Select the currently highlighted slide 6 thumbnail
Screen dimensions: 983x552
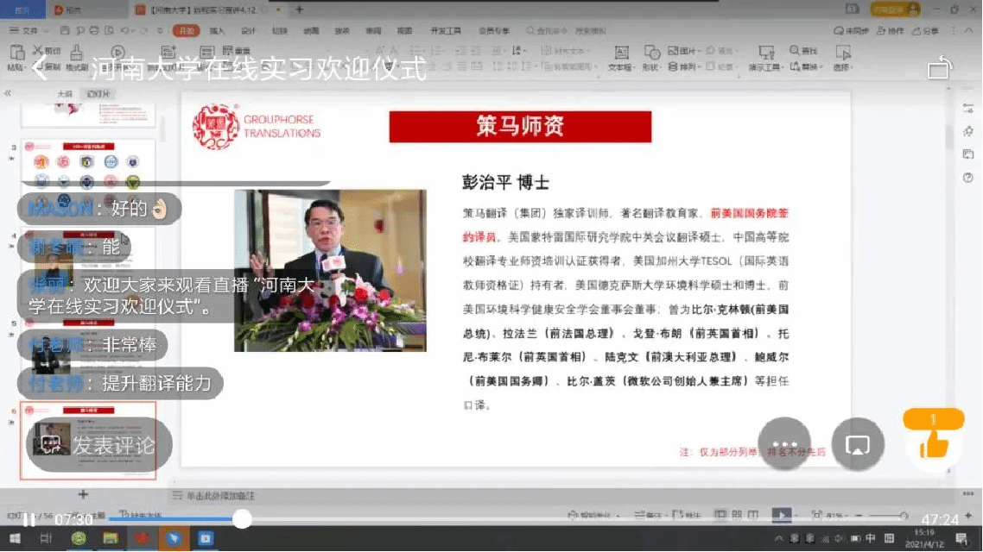click(88, 441)
